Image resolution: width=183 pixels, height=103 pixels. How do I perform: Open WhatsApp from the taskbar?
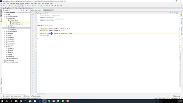pyautogui.click(x=49, y=101)
